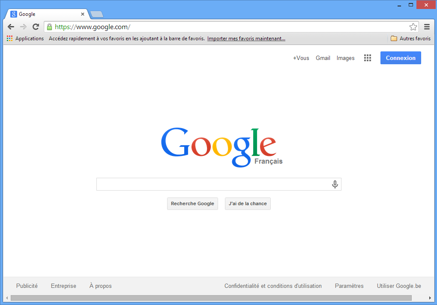This screenshot has width=437, height=305.
Task: Click the forward navigation arrow
Action: 23,27
